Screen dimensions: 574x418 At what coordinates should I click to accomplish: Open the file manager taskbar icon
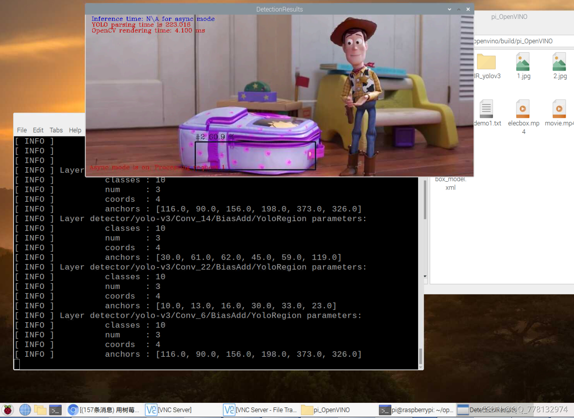pyautogui.click(x=40, y=410)
